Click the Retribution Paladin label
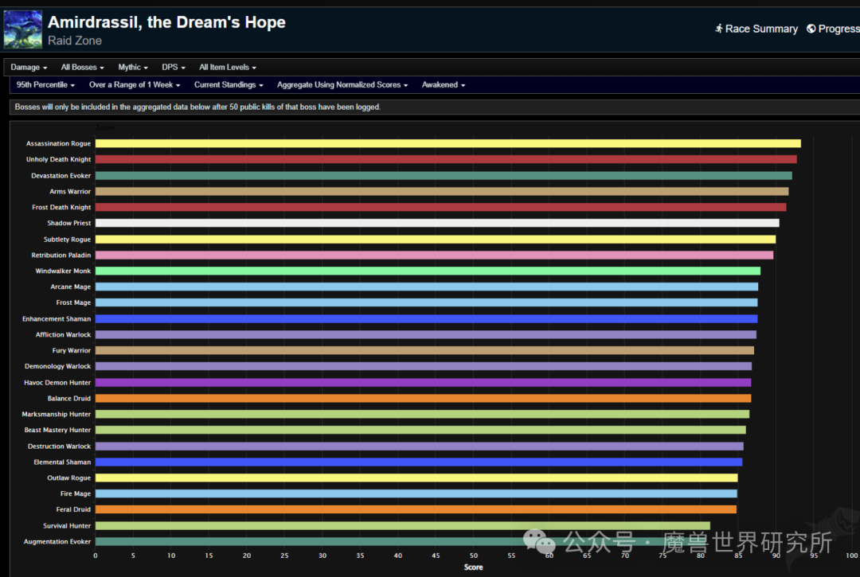 [61, 255]
